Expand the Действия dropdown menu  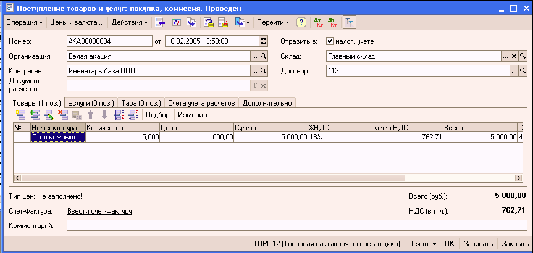[x=130, y=23]
